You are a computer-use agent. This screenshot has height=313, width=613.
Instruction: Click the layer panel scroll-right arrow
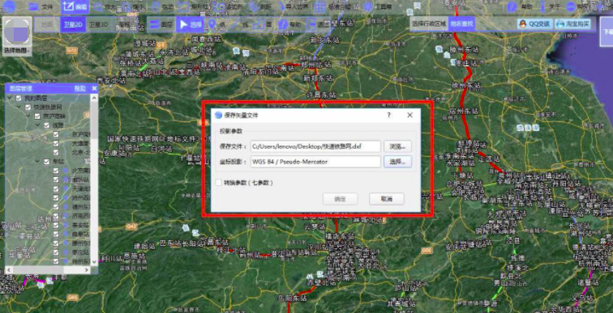click(x=87, y=270)
